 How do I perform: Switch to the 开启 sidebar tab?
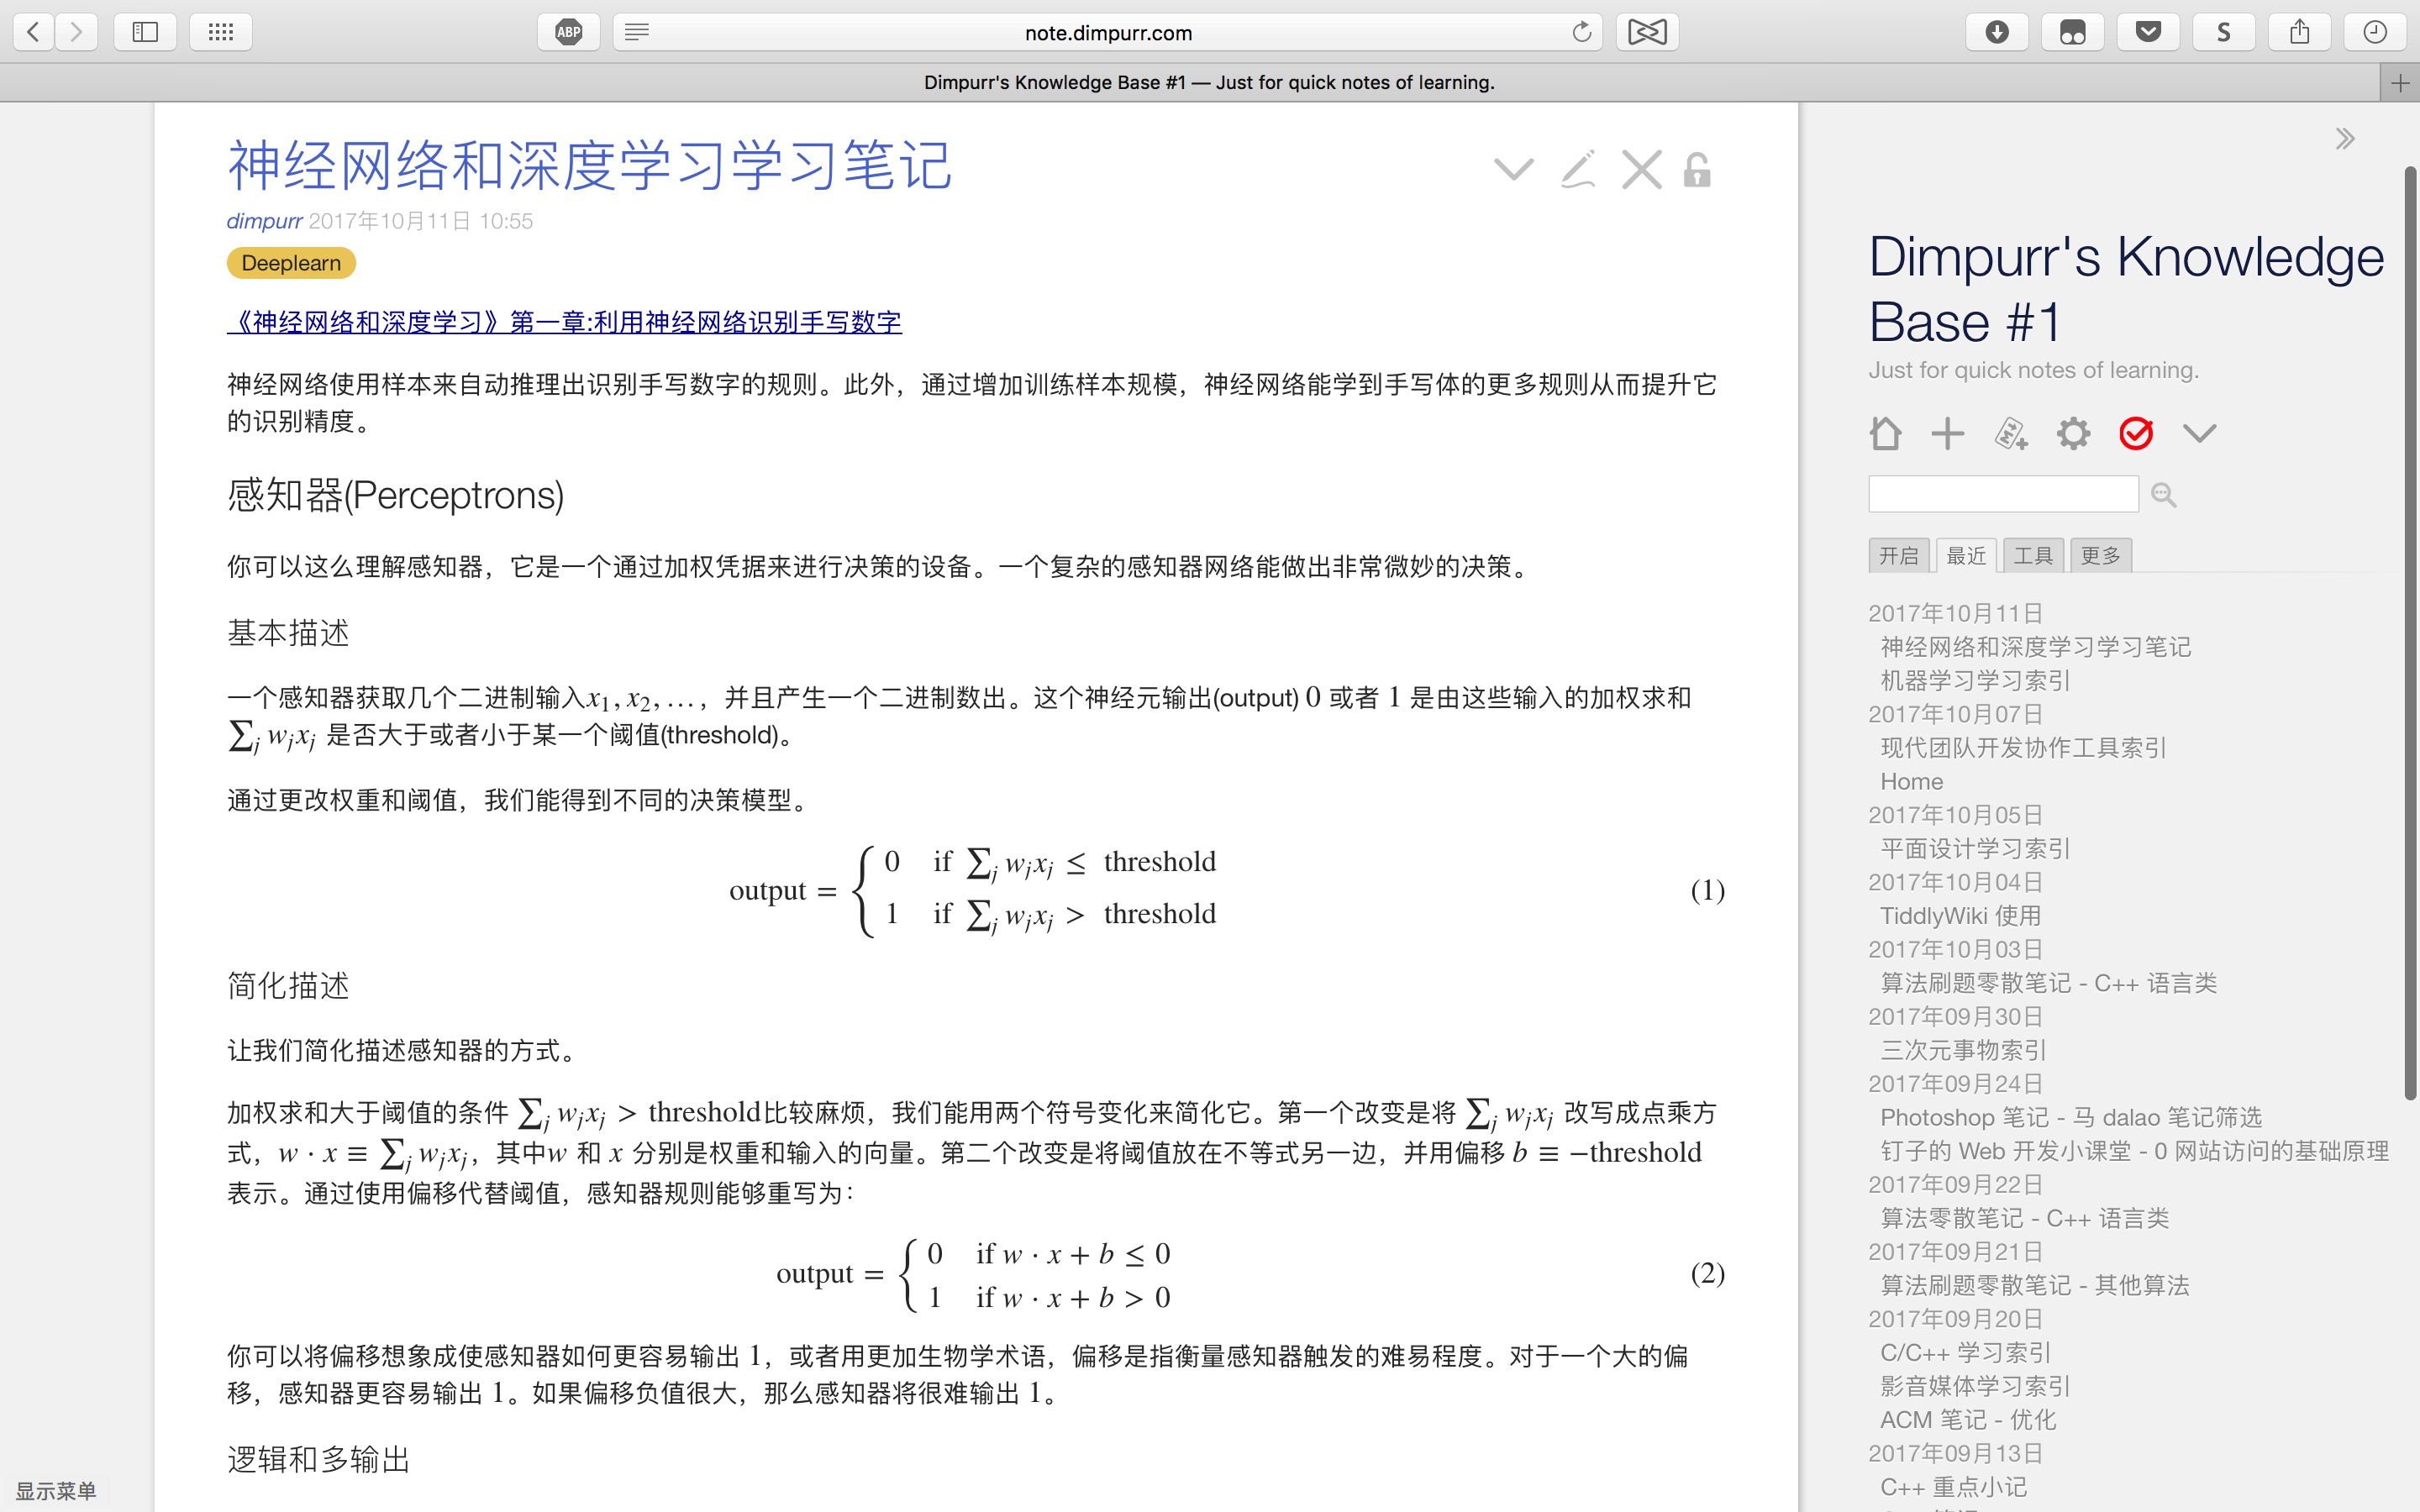pyautogui.click(x=1898, y=556)
